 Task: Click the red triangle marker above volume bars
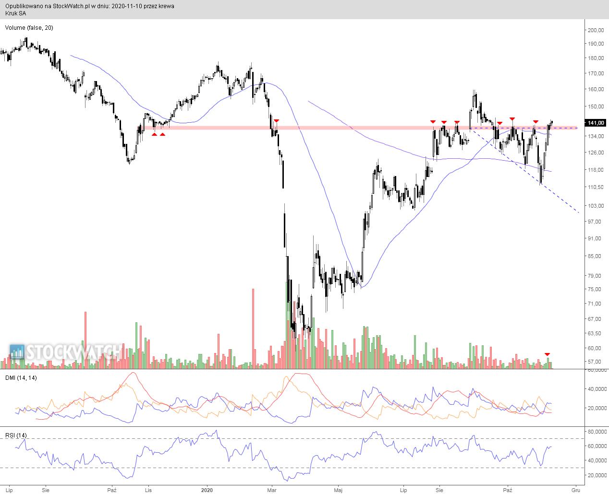point(547,354)
